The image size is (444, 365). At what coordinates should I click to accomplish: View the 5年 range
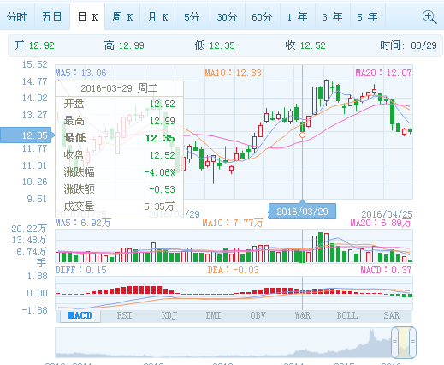pos(368,17)
